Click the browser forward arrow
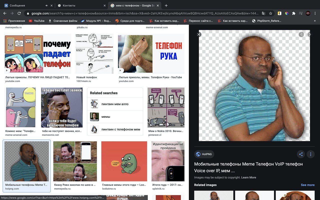 point(12,13)
